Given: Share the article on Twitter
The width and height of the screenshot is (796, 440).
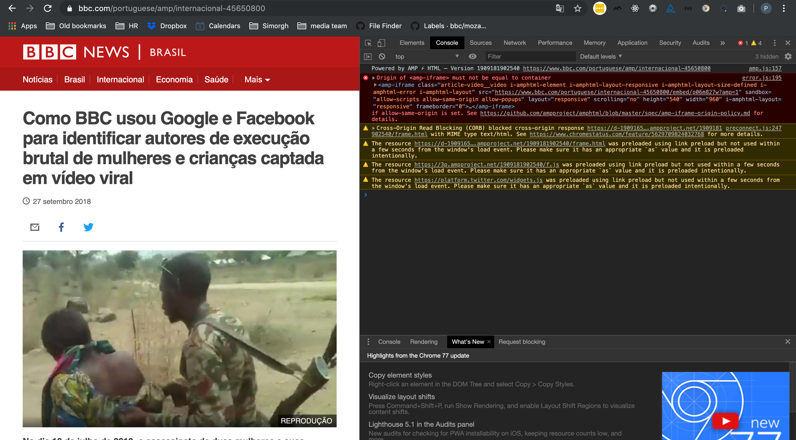Looking at the screenshot, I should point(88,227).
